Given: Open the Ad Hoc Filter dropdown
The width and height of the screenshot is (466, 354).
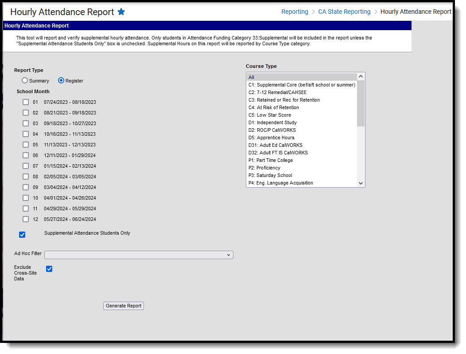Looking at the screenshot, I should [139, 255].
